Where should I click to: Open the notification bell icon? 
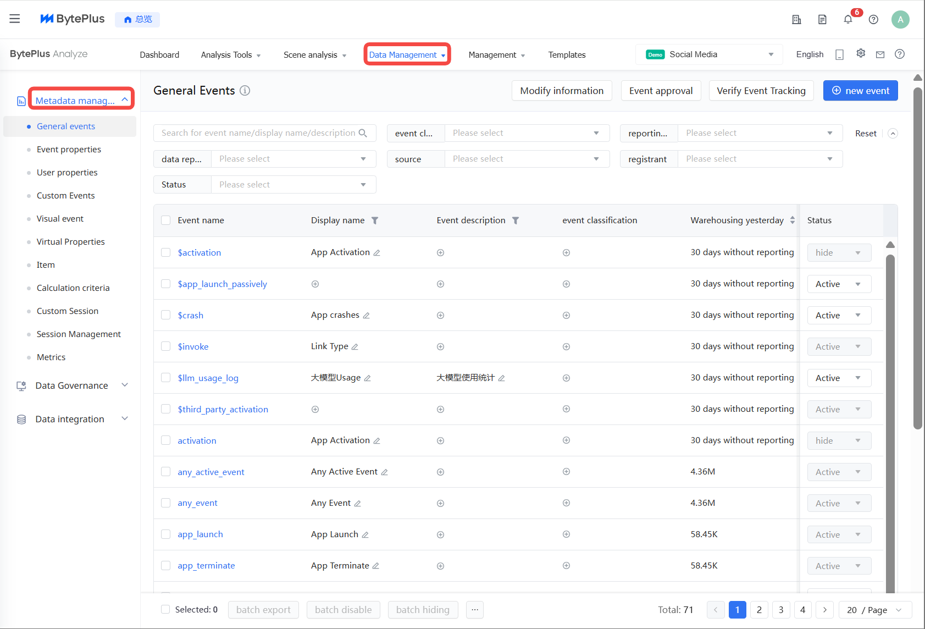pyautogui.click(x=848, y=20)
